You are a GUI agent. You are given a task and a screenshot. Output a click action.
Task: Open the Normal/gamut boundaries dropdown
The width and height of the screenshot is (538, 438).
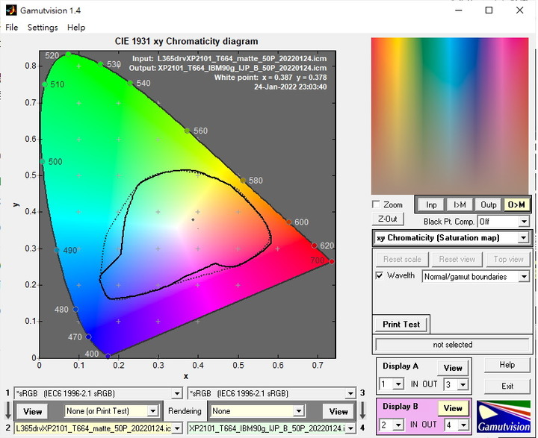click(x=476, y=276)
